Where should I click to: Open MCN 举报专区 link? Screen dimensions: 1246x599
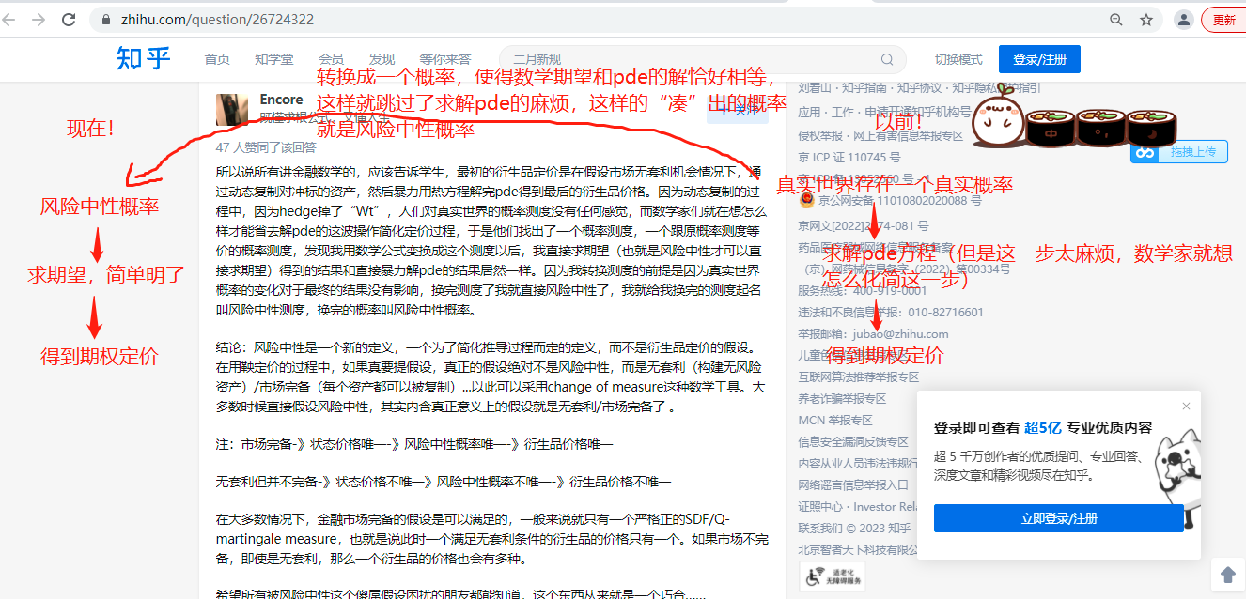pyautogui.click(x=835, y=420)
